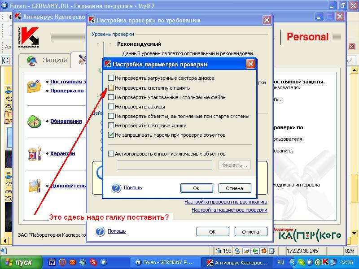Switch to 'Антивирус Касперск...' taskbar button

pos(237,262)
